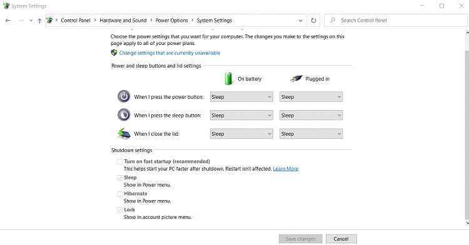This screenshot has height=245, width=469.
Task: Click 'When I close the lid' label
Action: tap(156, 134)
